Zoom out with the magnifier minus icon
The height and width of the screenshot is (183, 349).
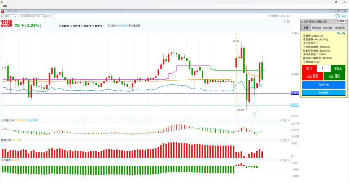pyautogui.click(x=344, y=33)
